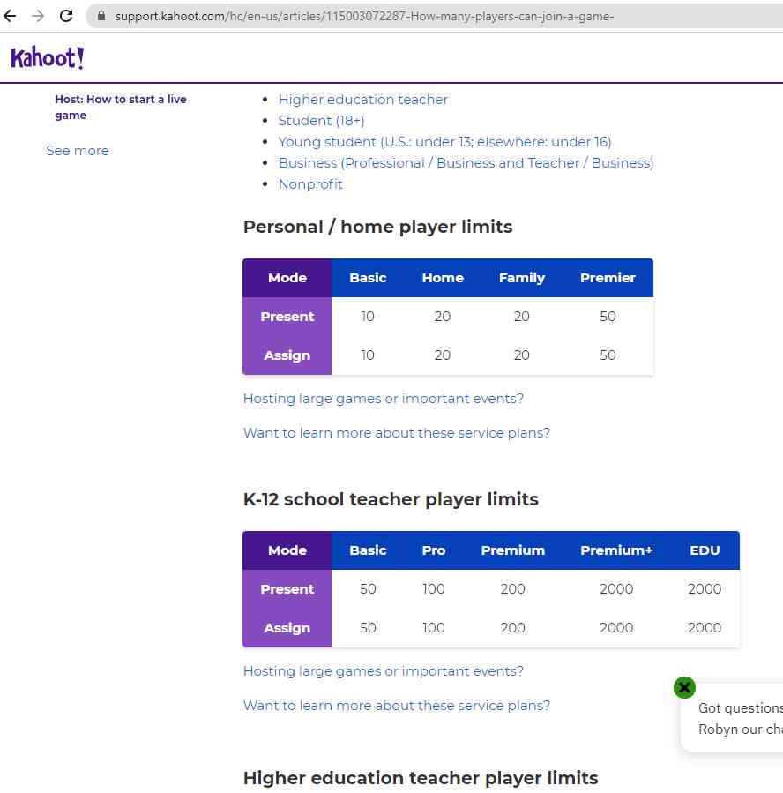Viewport: 783px width, 793px height.
Task: Click the padlock site security icon
Action: pyautogui.click(x=101, y=16)
